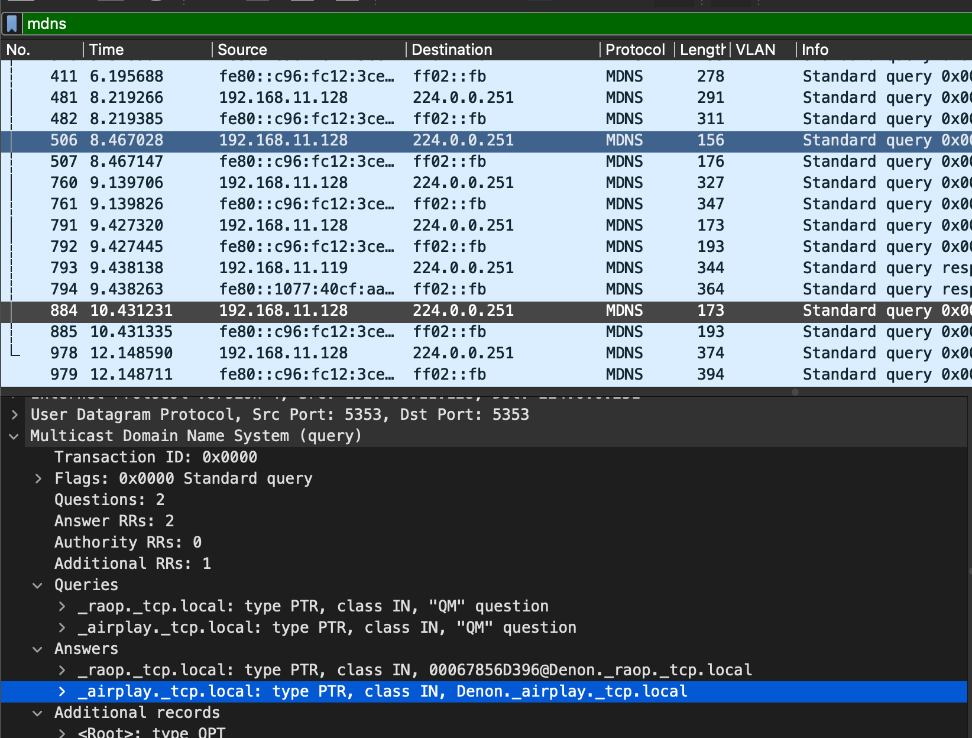Image resolution: width=972 pixels, height=738 pixels.
Task: Click the Additional RRs: 1 field
Action: 132,564
